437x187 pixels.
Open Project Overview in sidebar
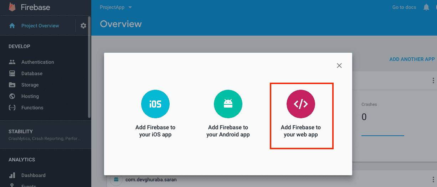pyautogui.click(x=40, y=26)
